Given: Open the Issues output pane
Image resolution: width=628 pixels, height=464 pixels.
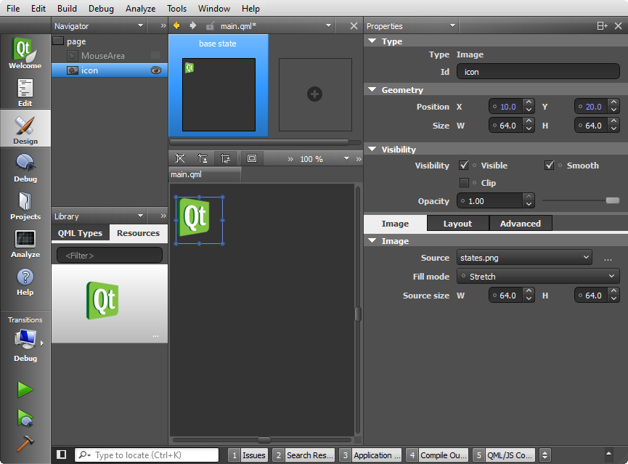Looking at the screenshot, I should click(x=248, y=455).
